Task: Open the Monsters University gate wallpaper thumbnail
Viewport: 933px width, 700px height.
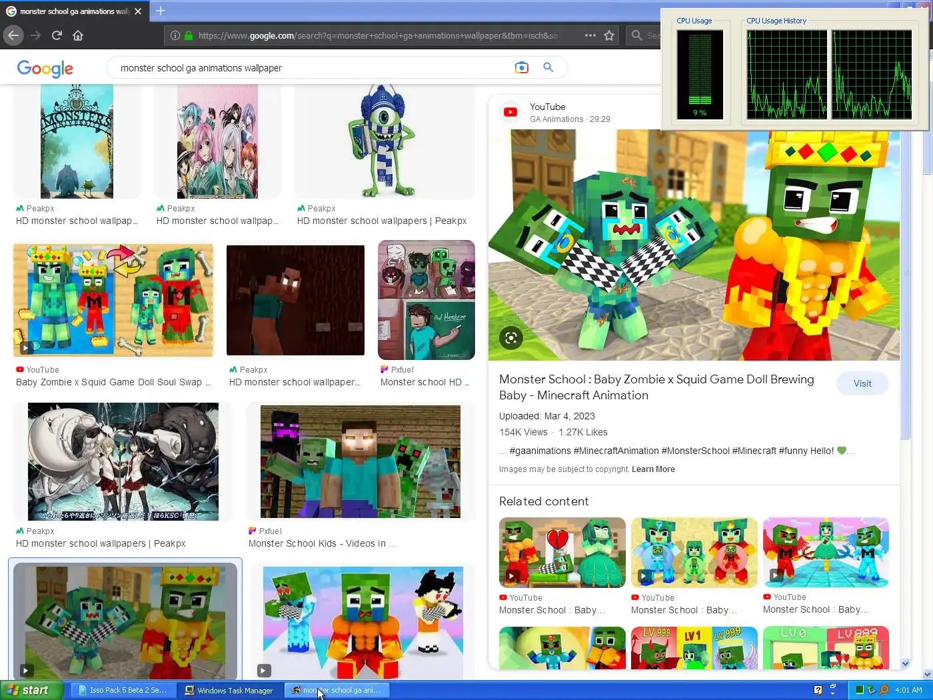Action: [77, 141]
